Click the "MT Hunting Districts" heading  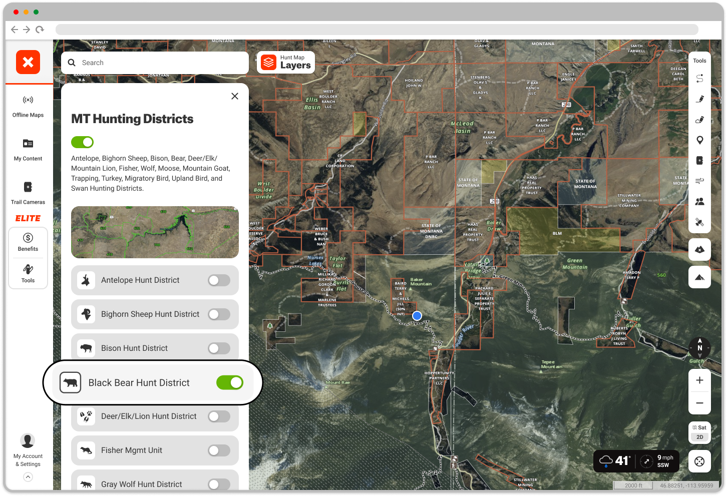click(132, 119)
